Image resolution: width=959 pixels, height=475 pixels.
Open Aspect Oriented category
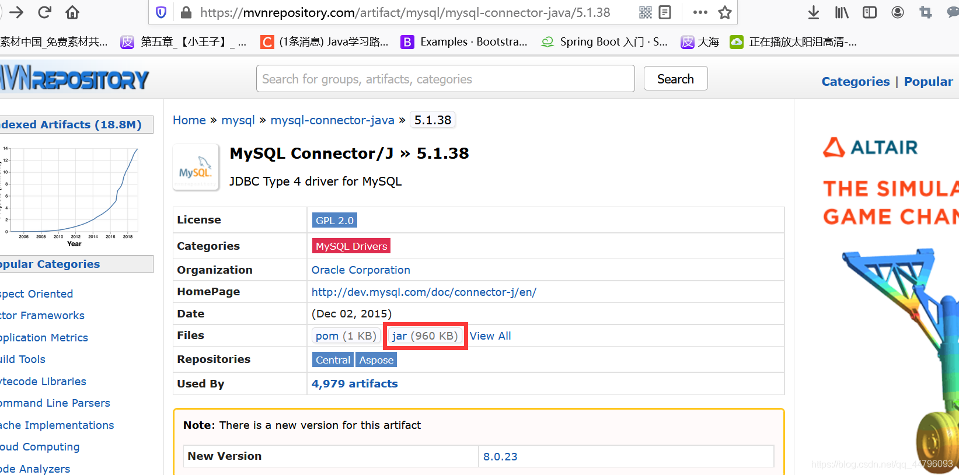[x=36, y=294]
